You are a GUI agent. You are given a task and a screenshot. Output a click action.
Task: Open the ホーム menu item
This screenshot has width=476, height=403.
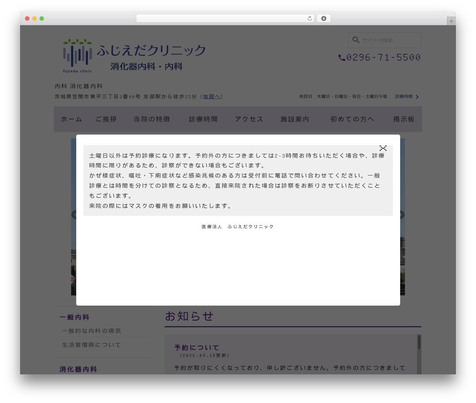click(x=71, y=119)
